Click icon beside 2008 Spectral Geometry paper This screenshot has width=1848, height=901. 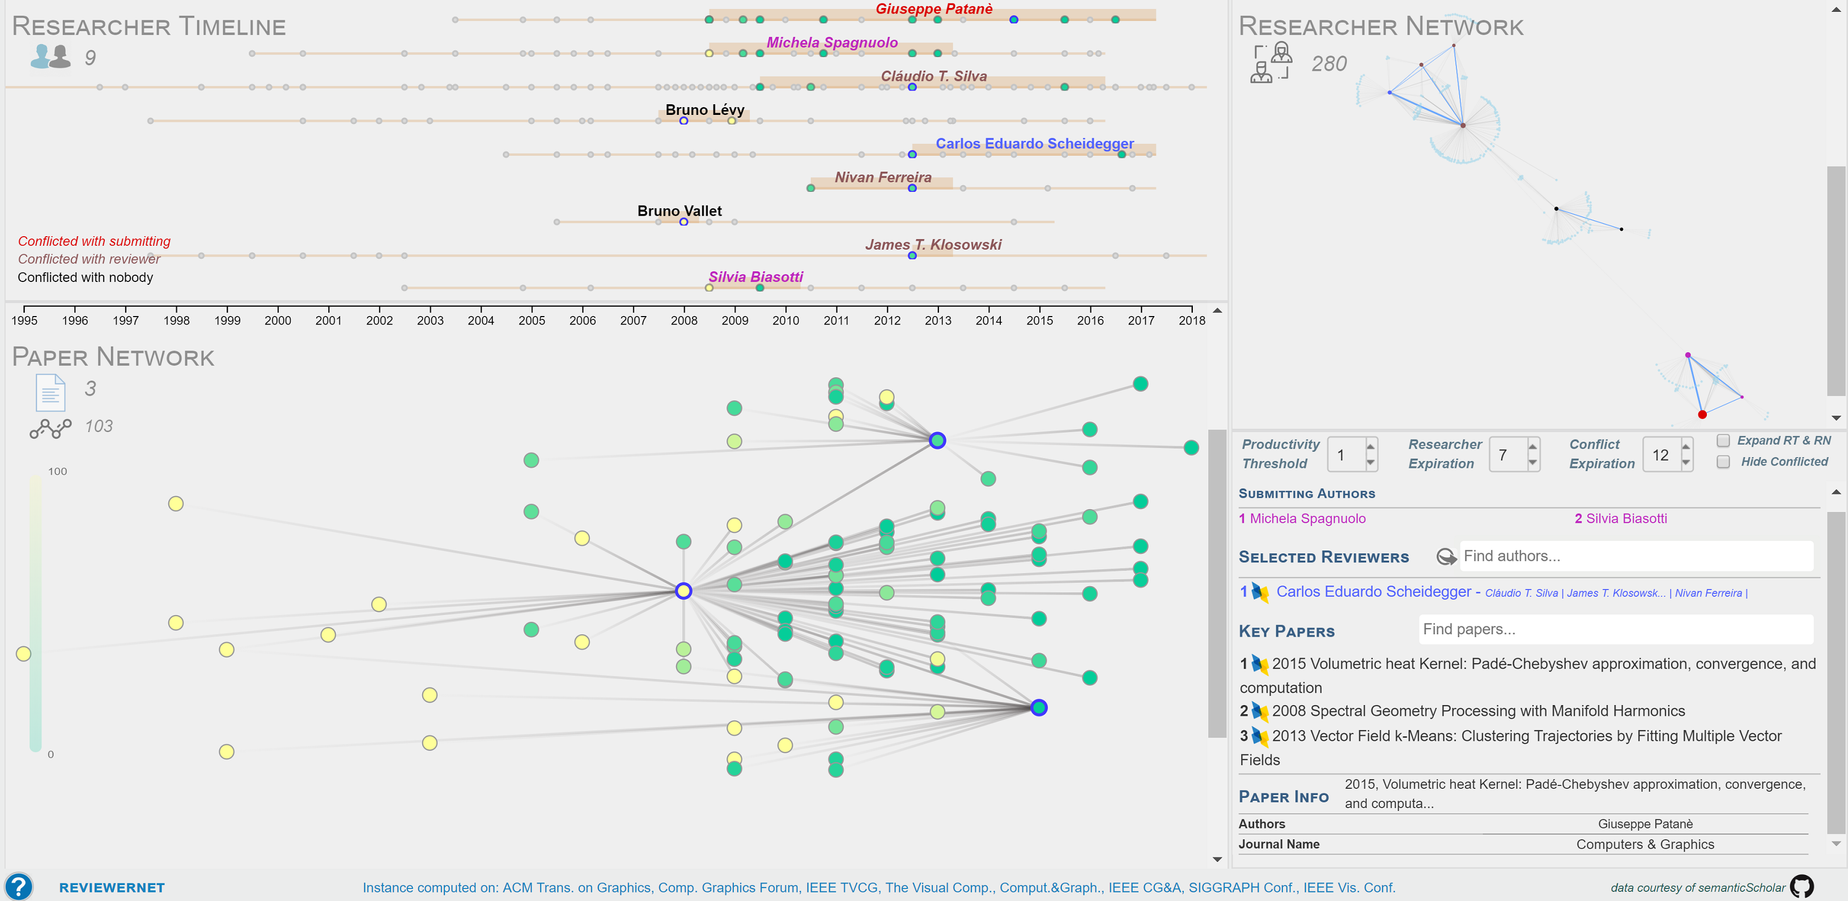[1260, 711]
